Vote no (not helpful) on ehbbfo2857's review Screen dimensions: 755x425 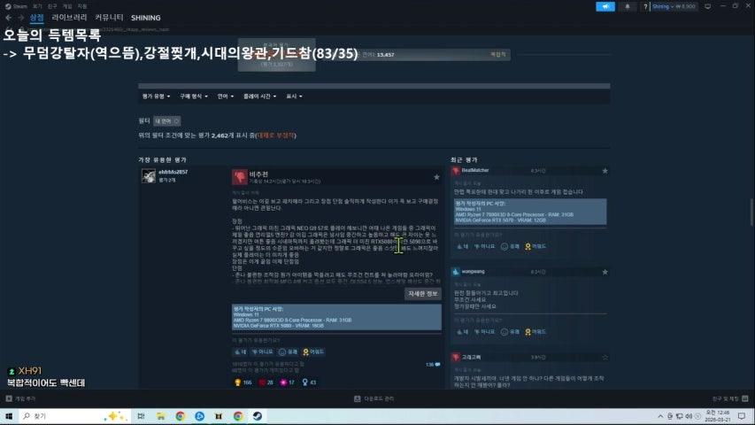click(x=262, y=352)
